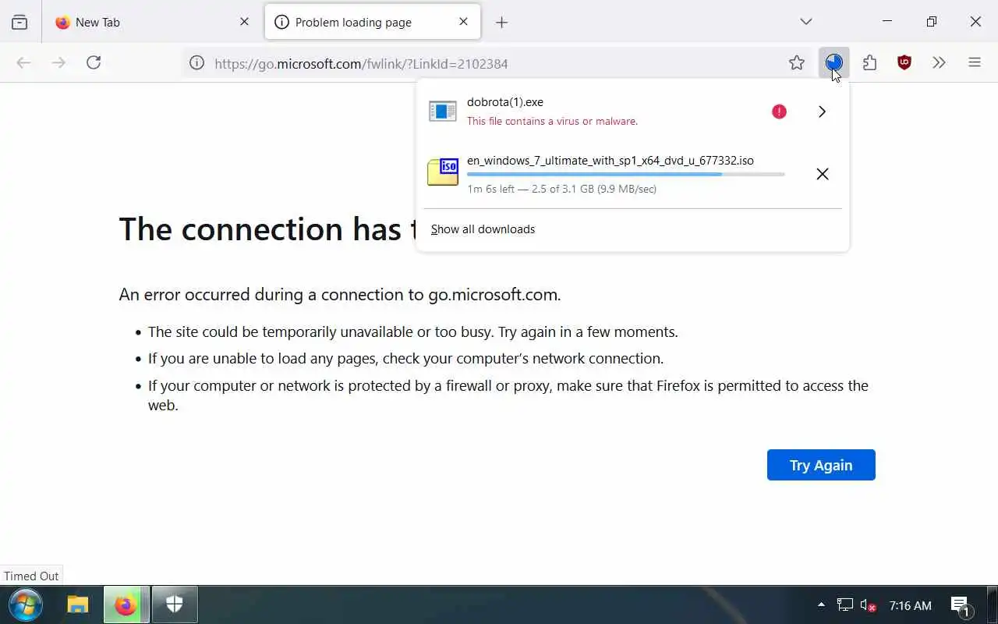Click the site information icon in the address bar

coord(197,63)
